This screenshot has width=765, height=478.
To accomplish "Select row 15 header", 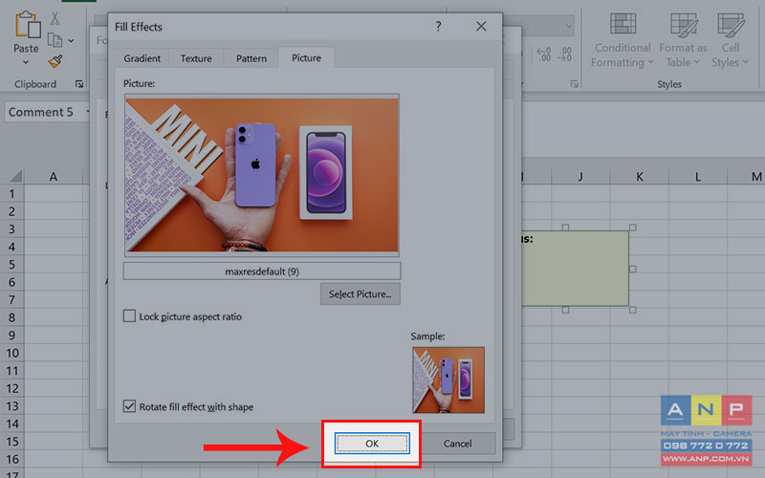I will [x=11, y=442].
